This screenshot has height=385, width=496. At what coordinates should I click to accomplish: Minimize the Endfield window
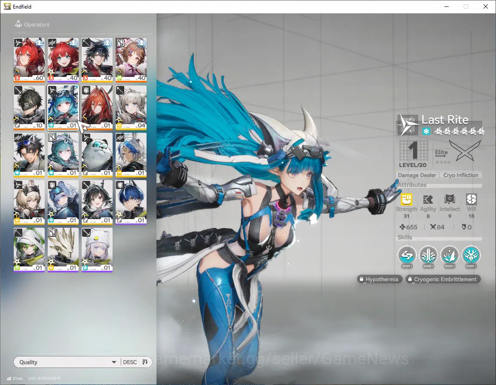click(x=446, y=6)
